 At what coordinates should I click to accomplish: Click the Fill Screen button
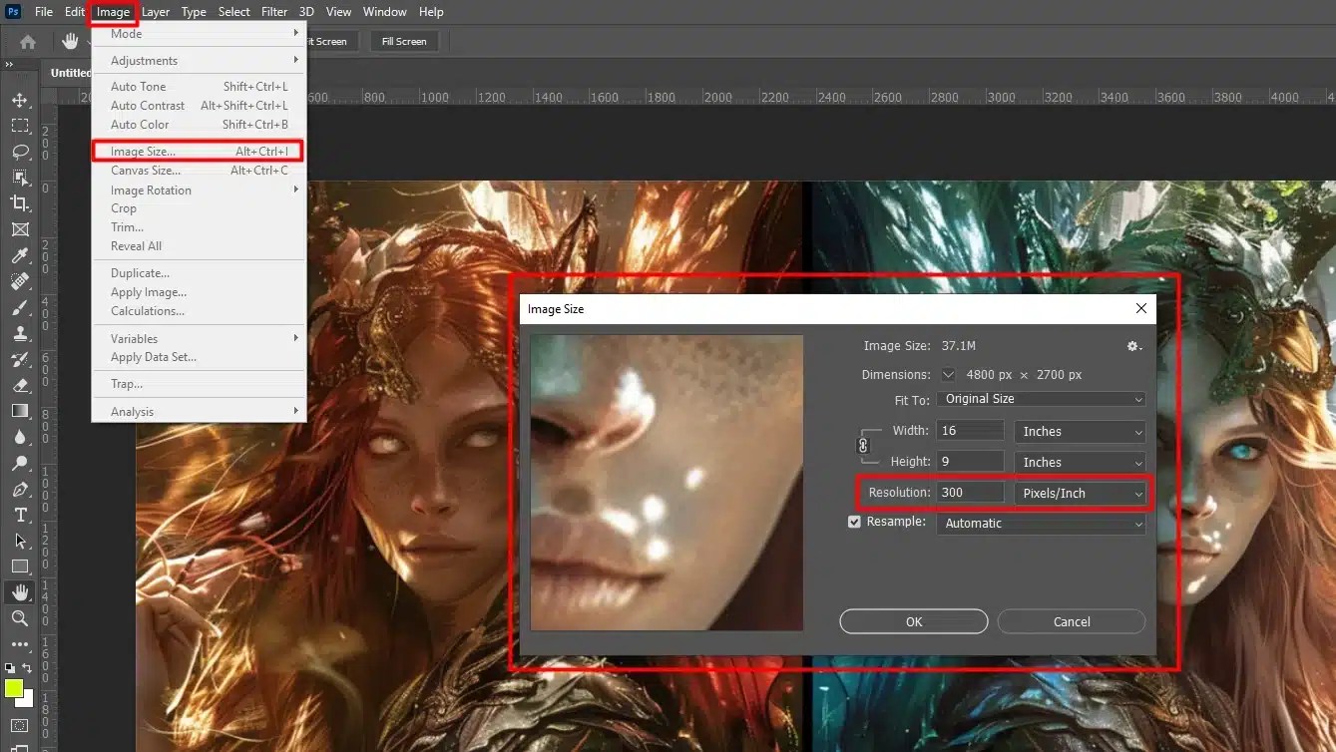(x=404, y=42)
